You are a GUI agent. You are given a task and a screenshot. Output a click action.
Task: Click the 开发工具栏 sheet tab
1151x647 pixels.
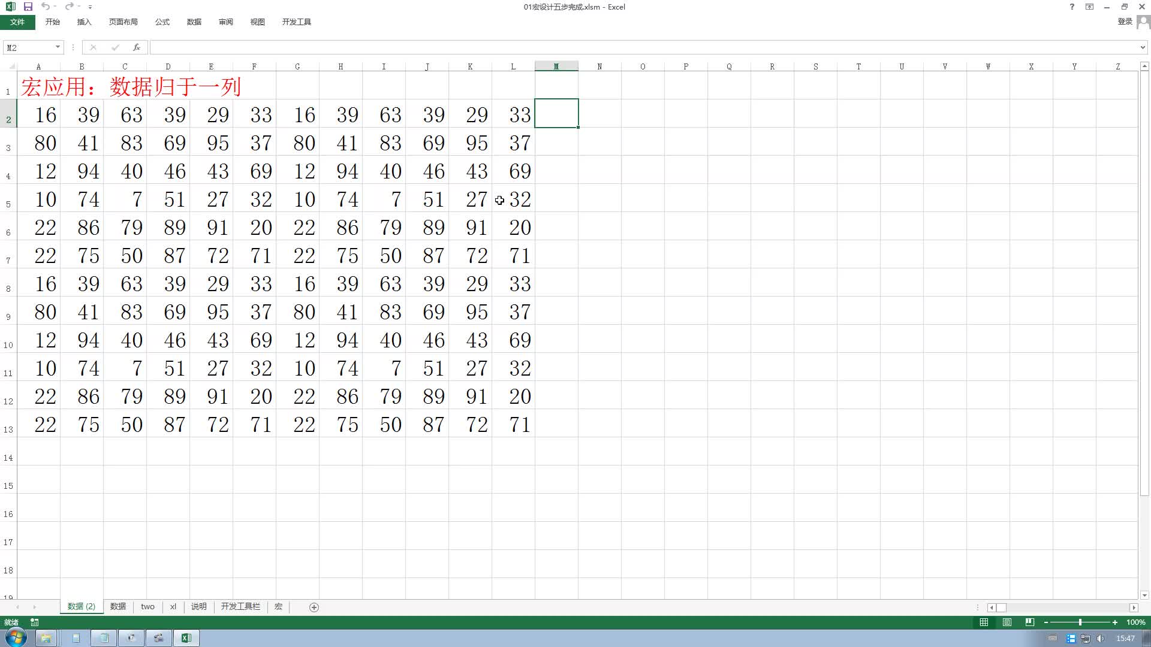pos(240,606)
